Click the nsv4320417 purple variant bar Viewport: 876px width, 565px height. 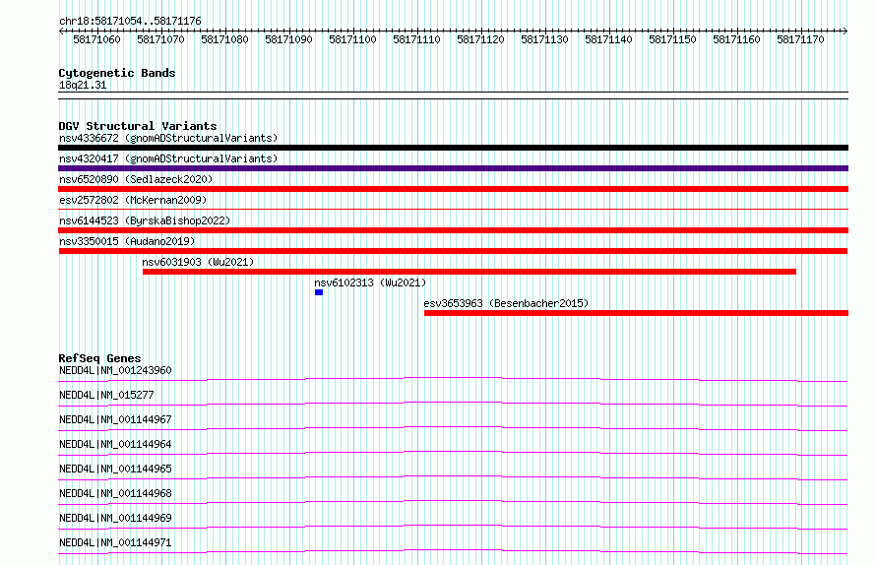pyautogui.click(x=453, y=168)
